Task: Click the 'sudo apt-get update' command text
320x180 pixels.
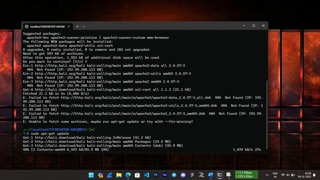Action: pyautogui.click(x=50, y=133)
